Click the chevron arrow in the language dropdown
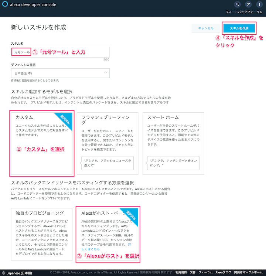Image resolution: width=266 pixels, height=276 pixels. [x=105, y=73]
